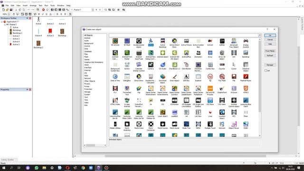This screenshot has height=171, width=304.
Task: Collapse the Application 1 tree node
Action: pos(2,22)
